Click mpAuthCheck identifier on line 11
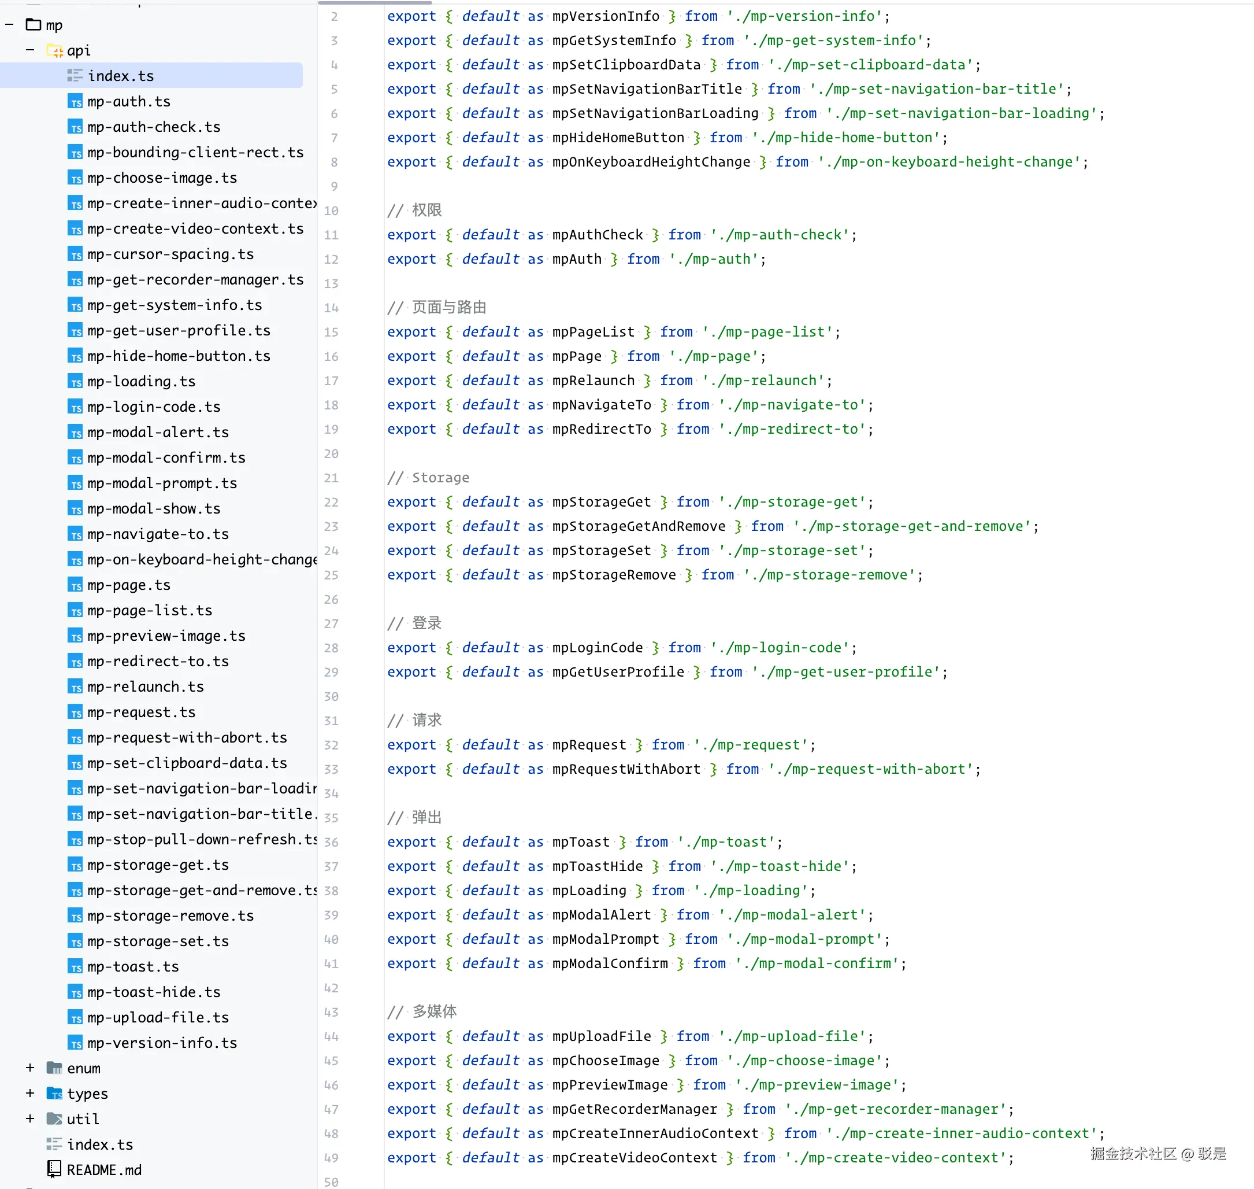 pos(597,235)
